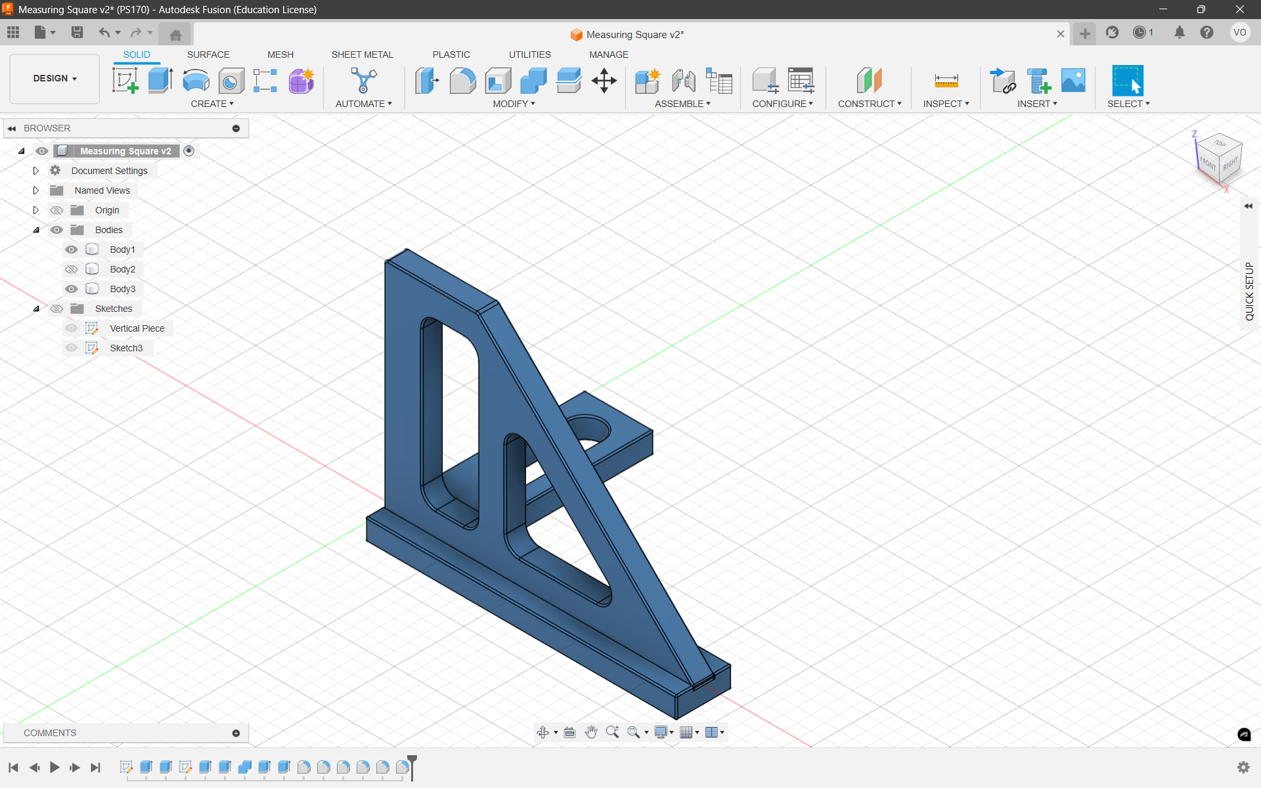This screenshot has width=1261, height=788.
Task: Activate the Move/Copy tool
Action: pyautogui.click(x=604, y=81)
